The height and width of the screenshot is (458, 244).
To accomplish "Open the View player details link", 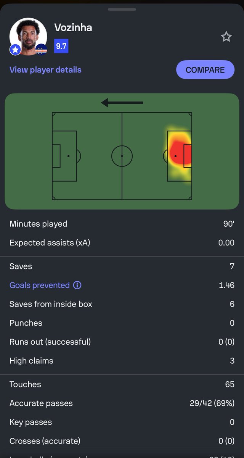I will [45, 70].
